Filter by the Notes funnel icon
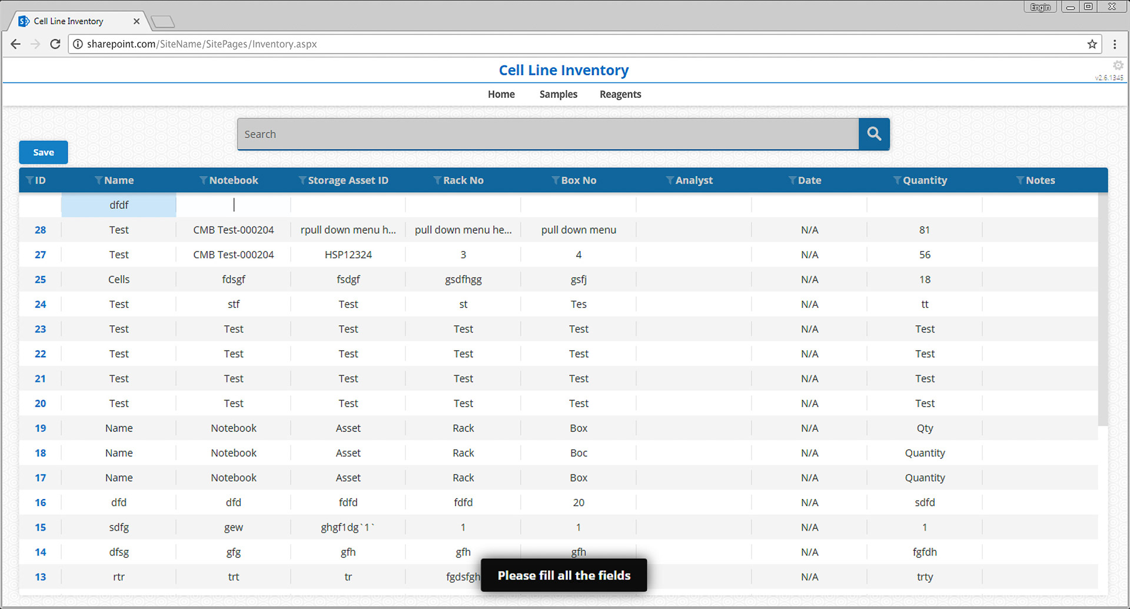This screenshot has height=609, width=1130. tap(1020, 181)
